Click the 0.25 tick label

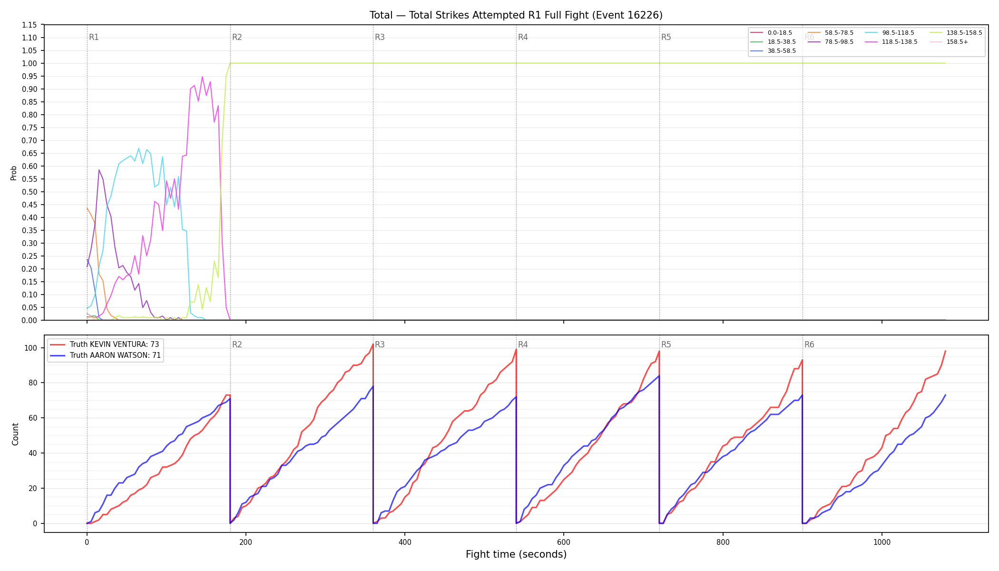click(x=29, y=256)
